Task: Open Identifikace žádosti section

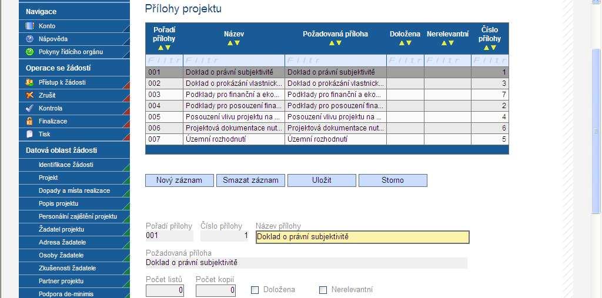Action: pos(74,165)
